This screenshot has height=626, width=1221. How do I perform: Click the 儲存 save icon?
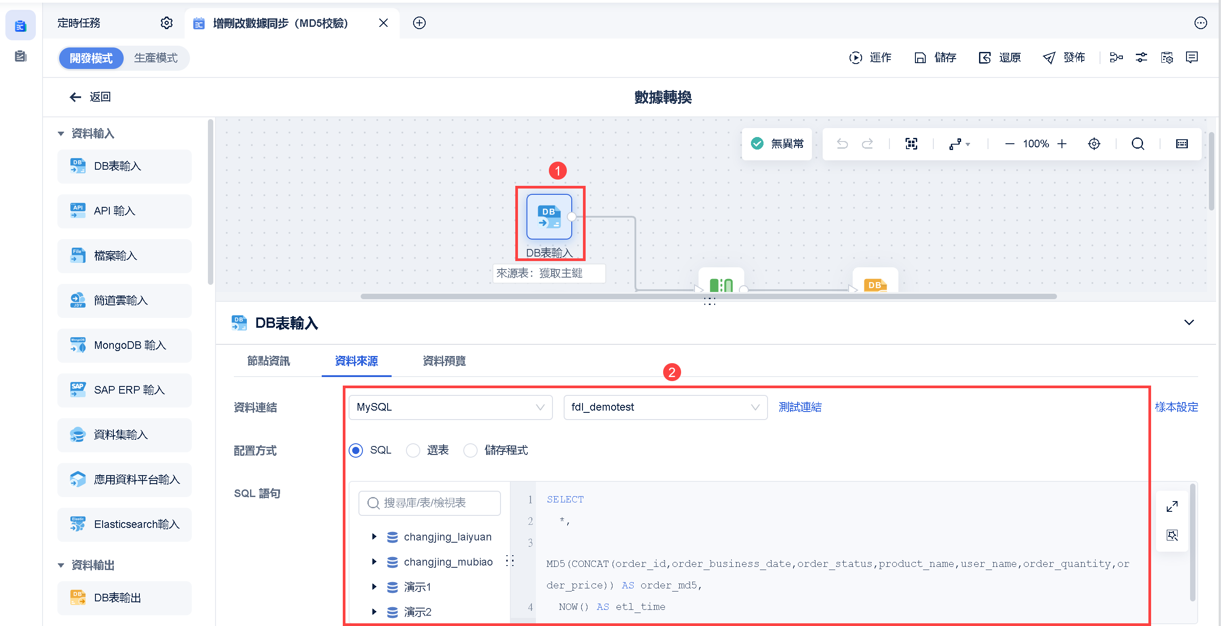coord(919,58)
